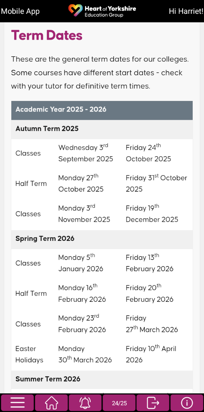Screen dimensions: 204x412
Task: Select the Term Dates page title
Action: click(47, 35)
